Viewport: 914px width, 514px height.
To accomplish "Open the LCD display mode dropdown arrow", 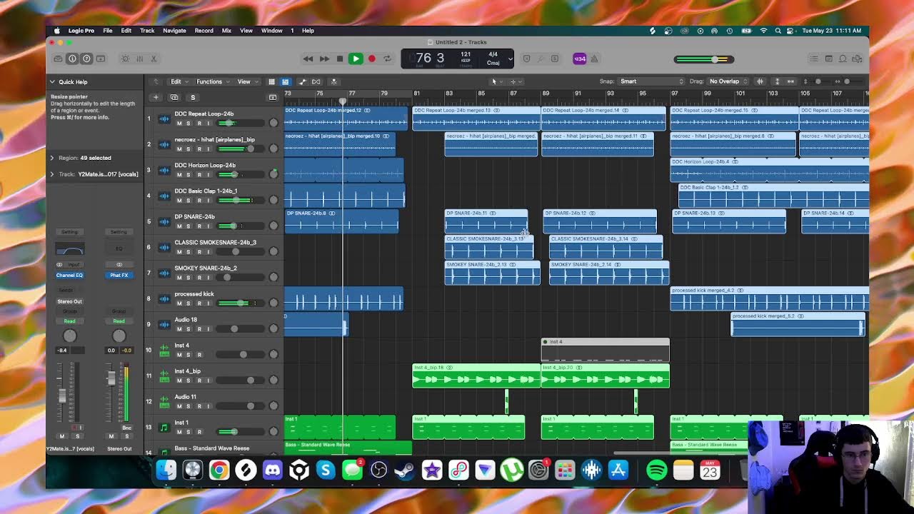I will point(510,59).
